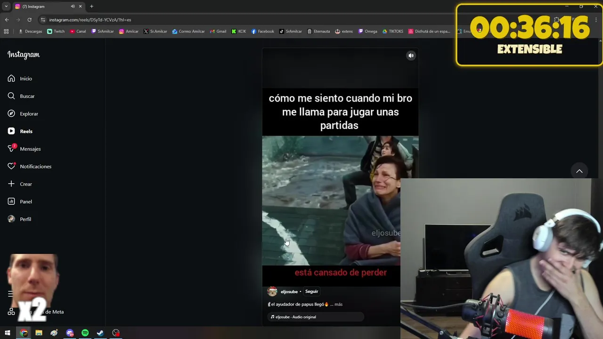Open Amilcar Instagram bookmark
The image size is (603, 339).
click(129, 32)
